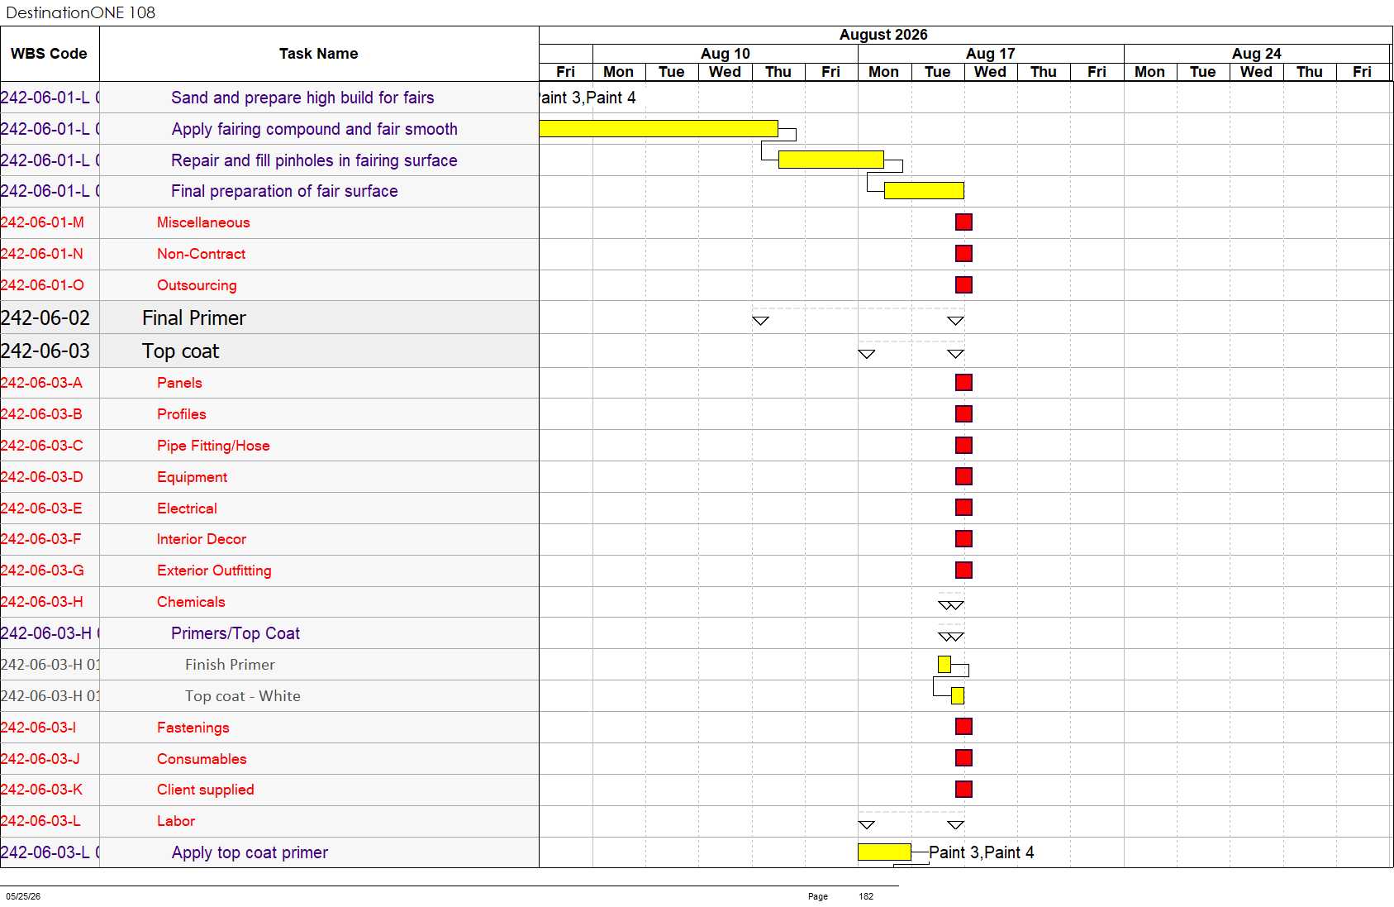Click the Aug 17 week header
Screen dimensions: 1394x907
click(x=991, y=53)
